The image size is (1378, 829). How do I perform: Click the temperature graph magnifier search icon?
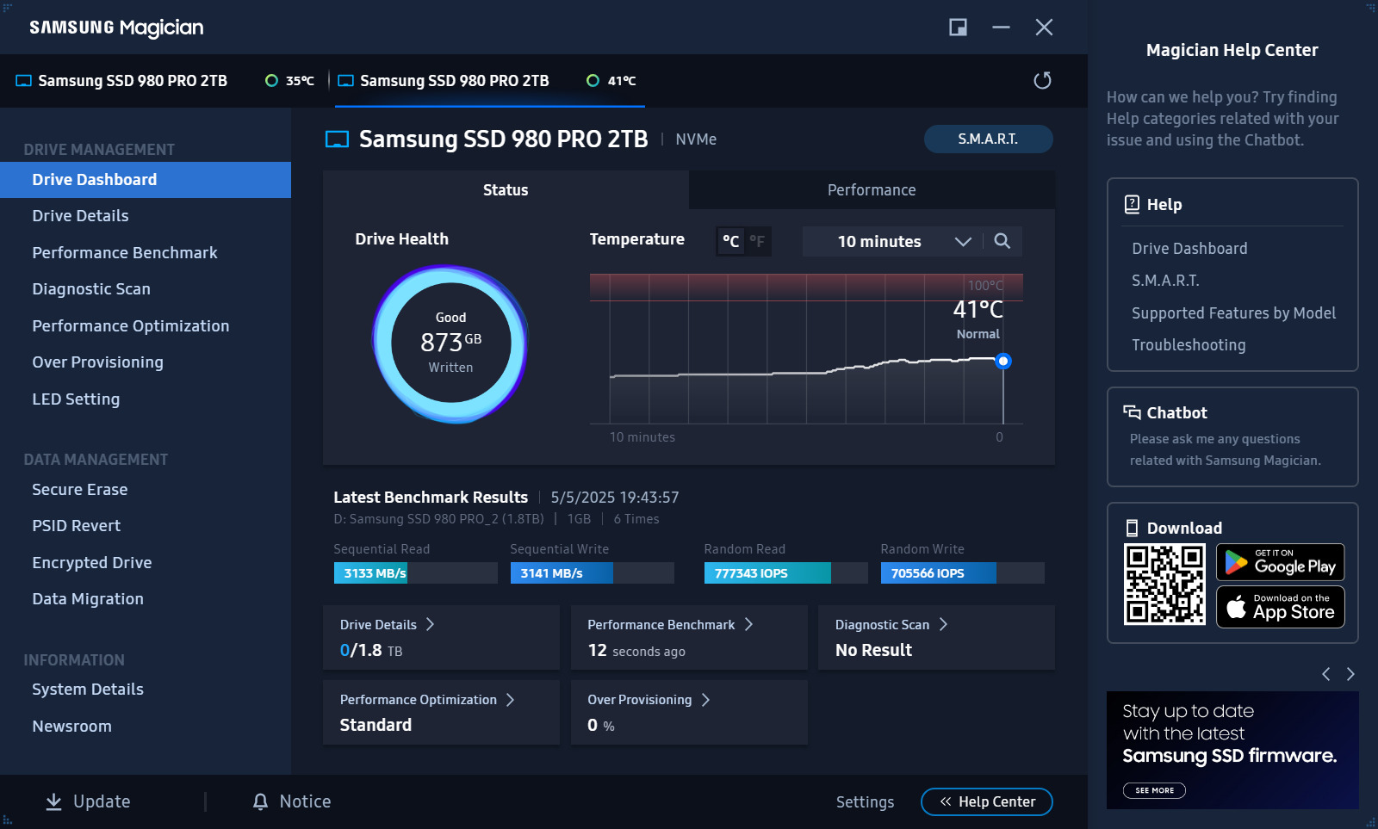pos(1002,241)
